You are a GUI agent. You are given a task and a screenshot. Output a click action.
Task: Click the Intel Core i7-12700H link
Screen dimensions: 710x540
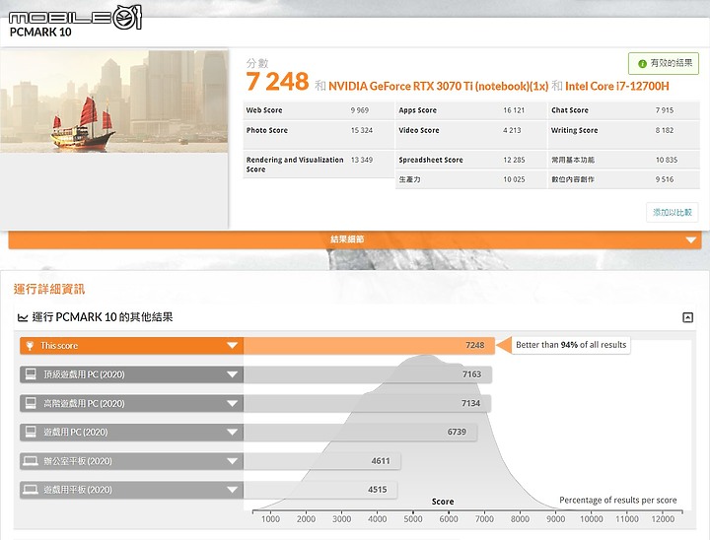click(x=616, y=86)
